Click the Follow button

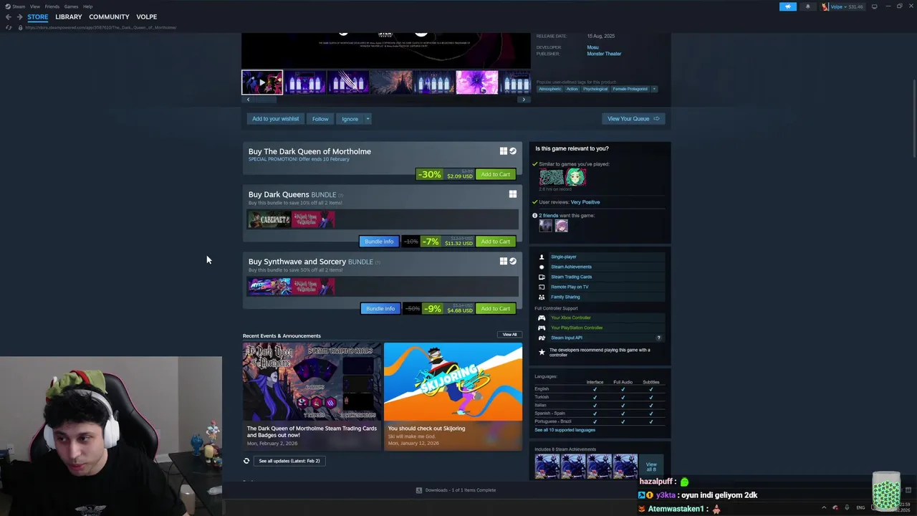[320, 119]
